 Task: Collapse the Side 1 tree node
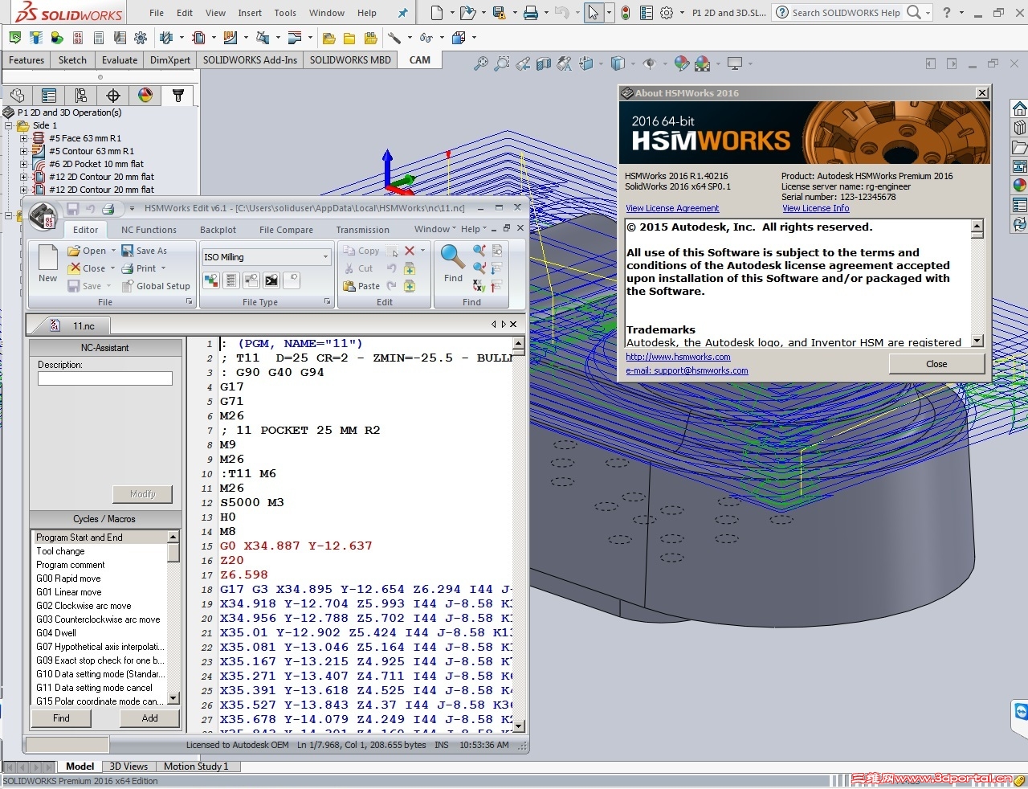[9, 125]
